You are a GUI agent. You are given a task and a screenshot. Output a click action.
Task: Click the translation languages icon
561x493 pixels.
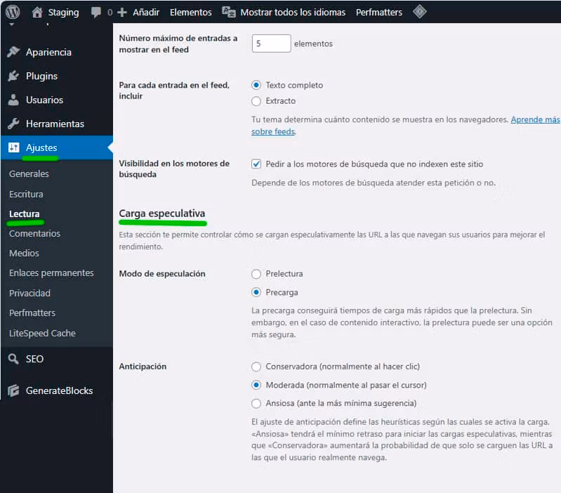pos(229,12)
